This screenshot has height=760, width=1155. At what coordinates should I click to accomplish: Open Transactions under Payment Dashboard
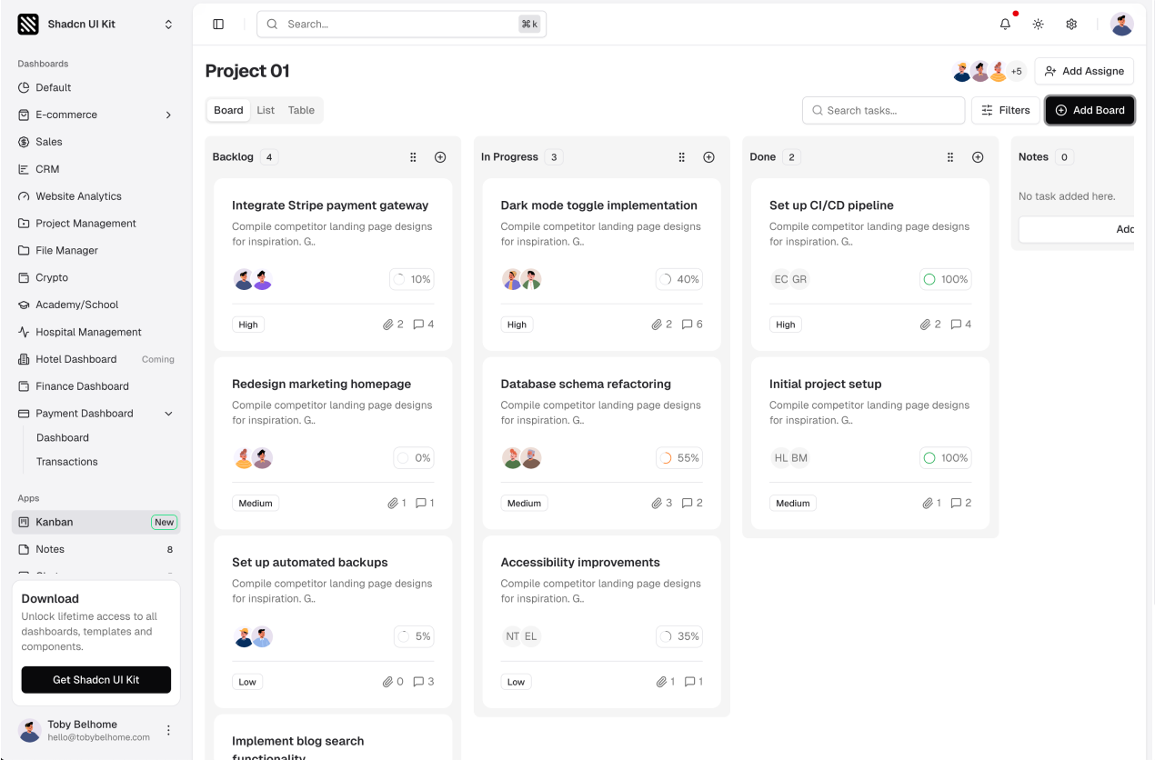[x=66, y=462]
